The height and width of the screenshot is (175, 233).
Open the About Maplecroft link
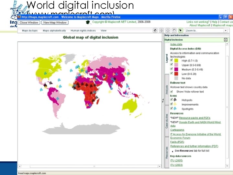(x=200, y=25)
